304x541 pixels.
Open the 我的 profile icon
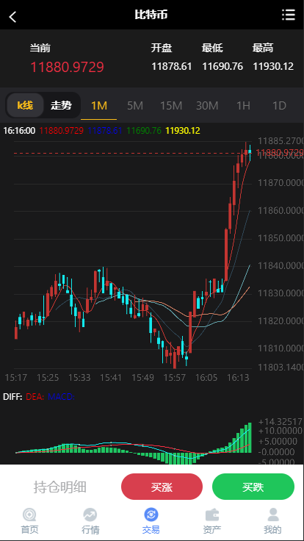point(272,515)
